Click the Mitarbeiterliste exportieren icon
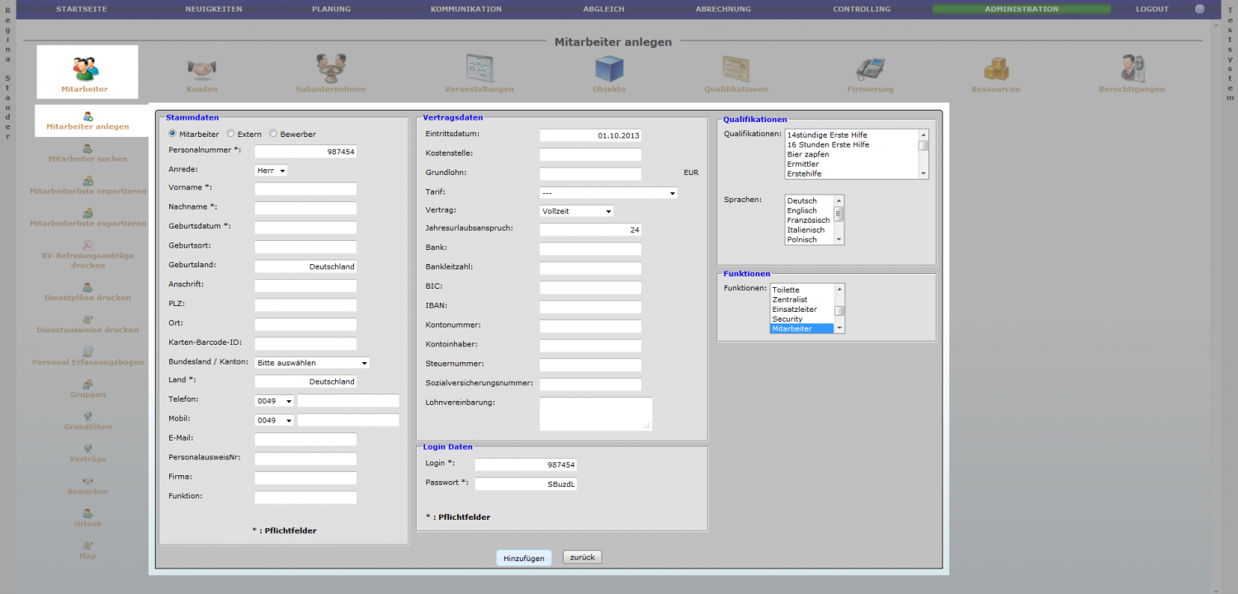 [x=87, y=213]
